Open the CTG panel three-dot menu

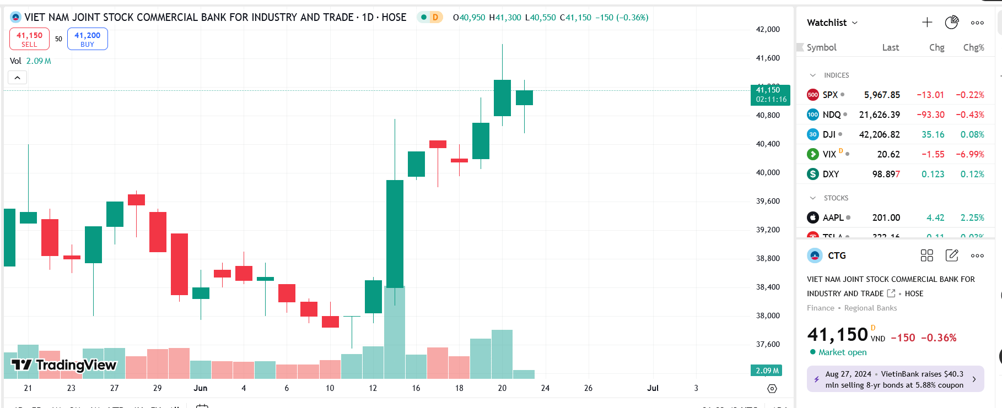[x=977, y=255]
